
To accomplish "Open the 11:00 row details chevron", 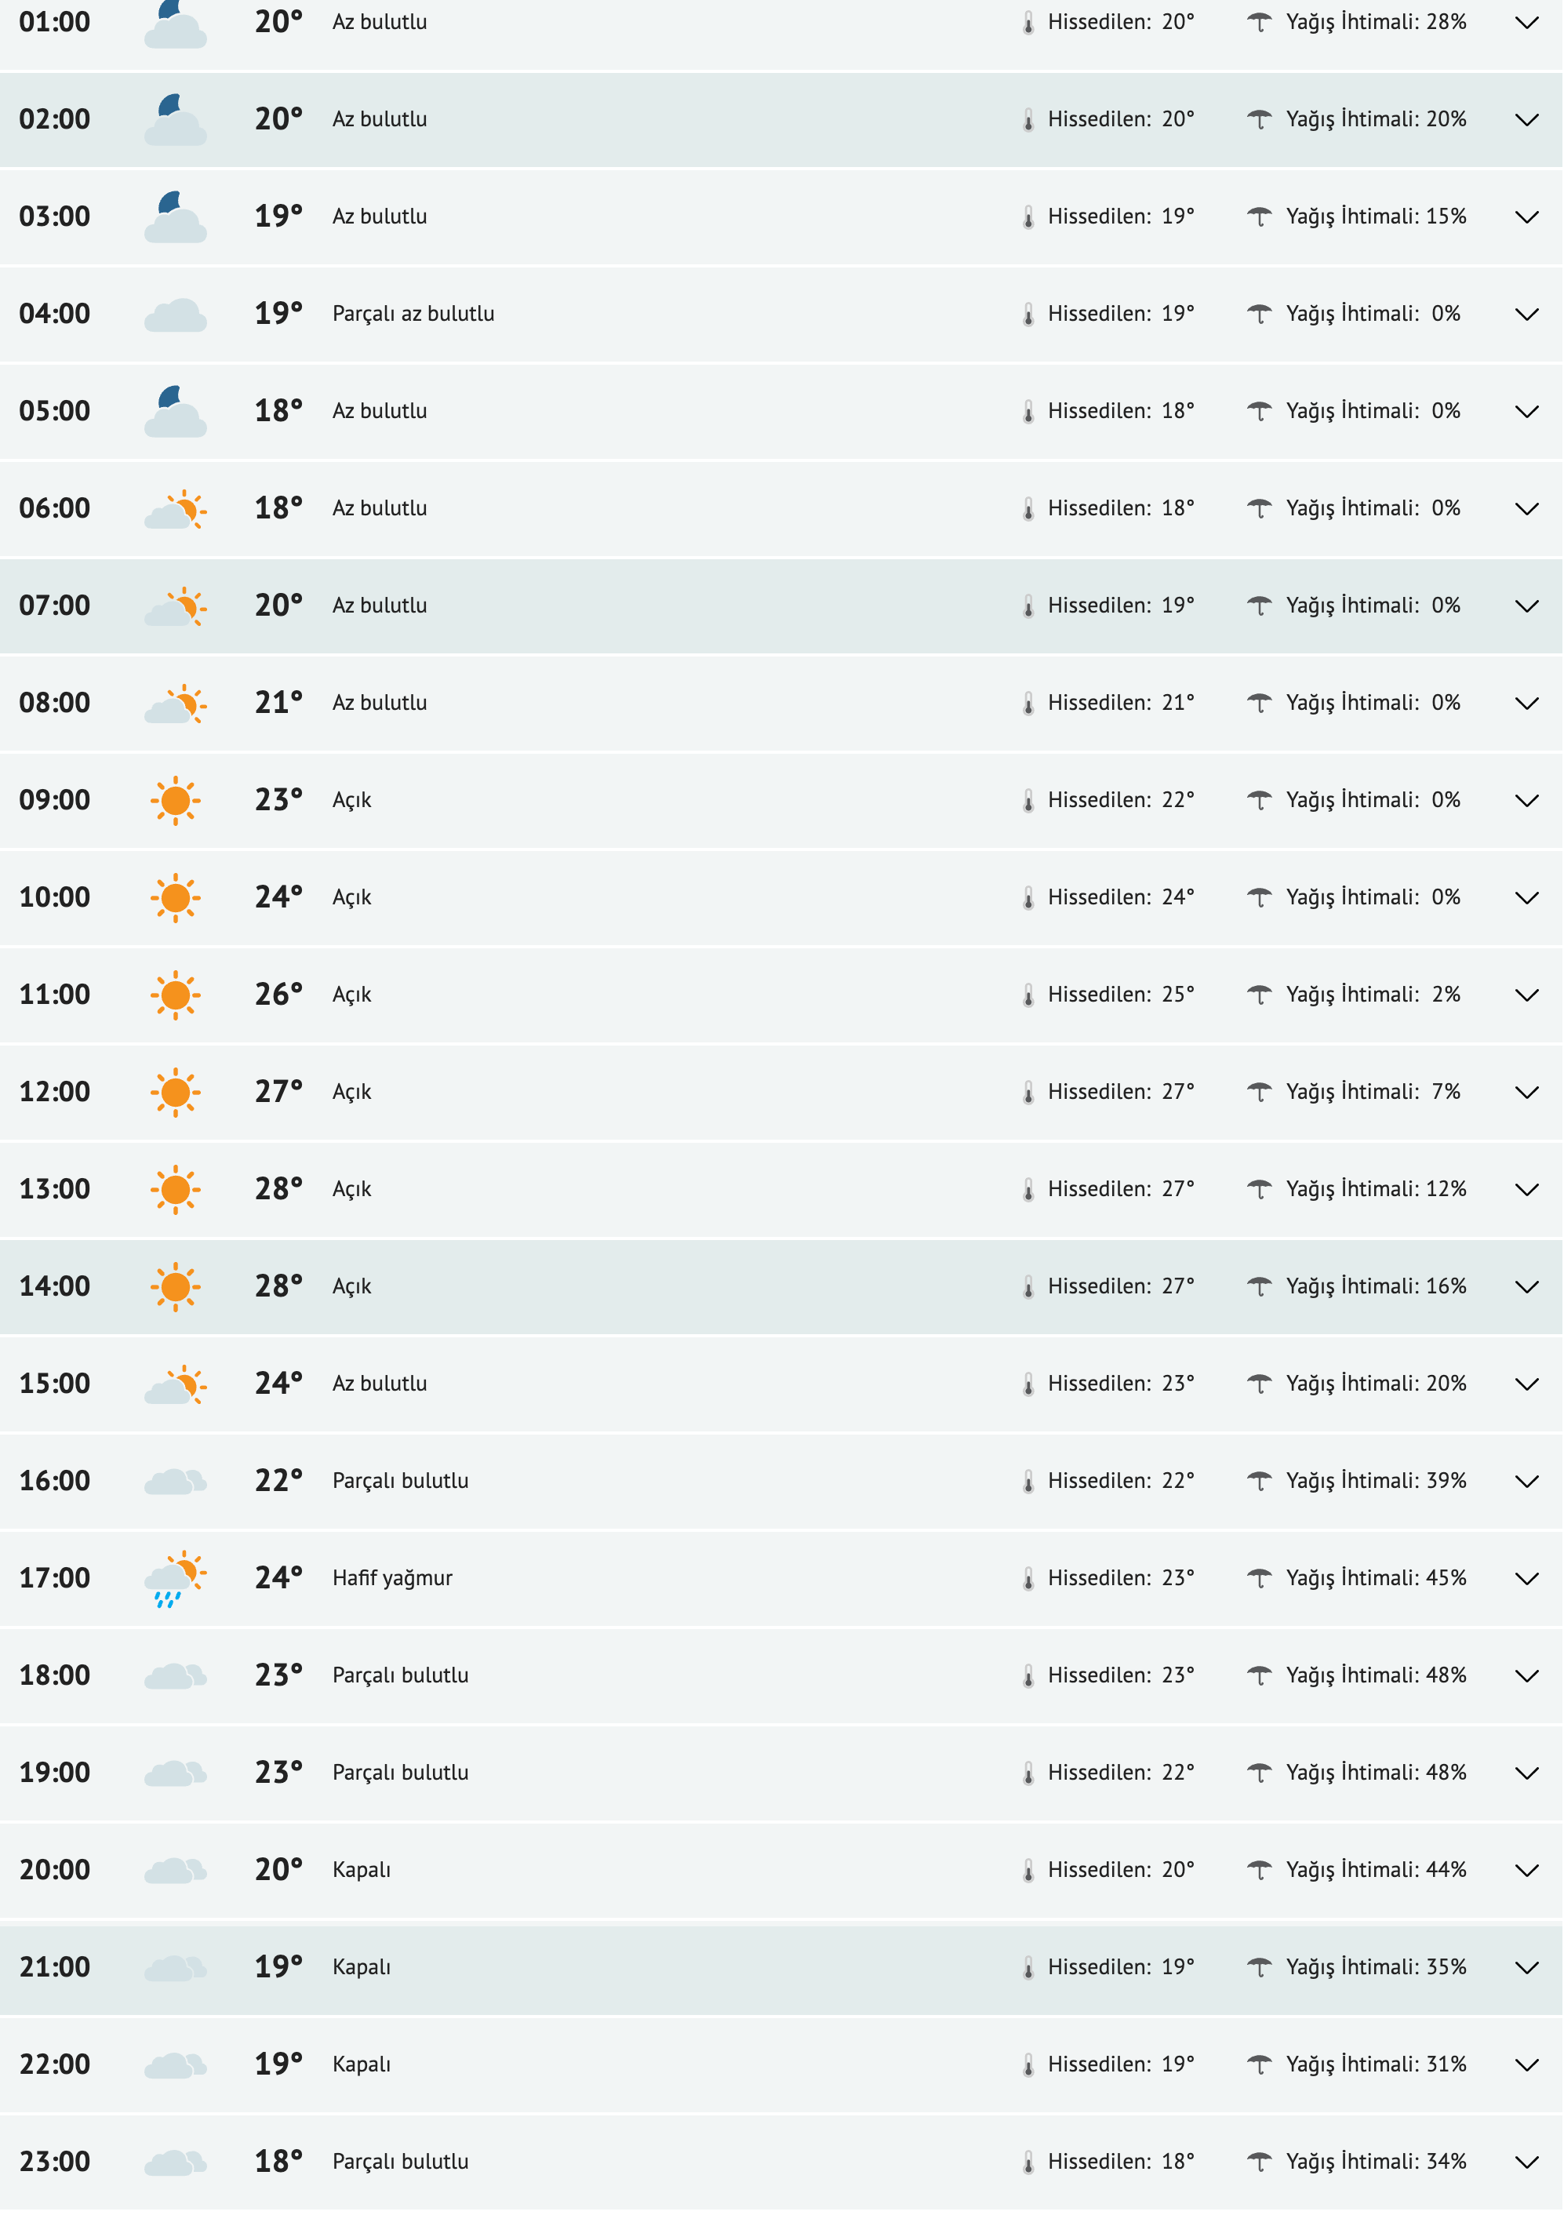I will (x=1528, y=995).
